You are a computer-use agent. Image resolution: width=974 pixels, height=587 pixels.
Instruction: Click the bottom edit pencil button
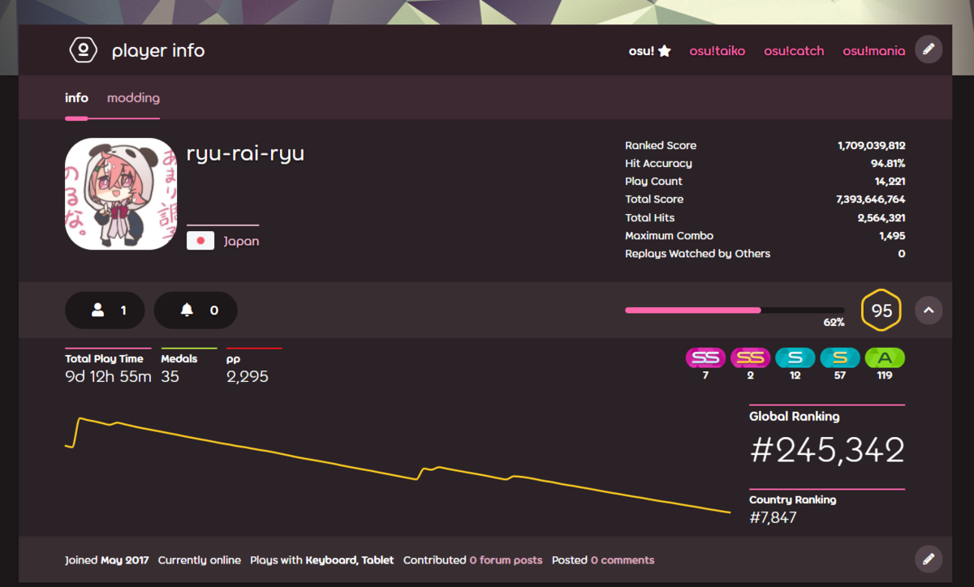(x=929, y=559)
